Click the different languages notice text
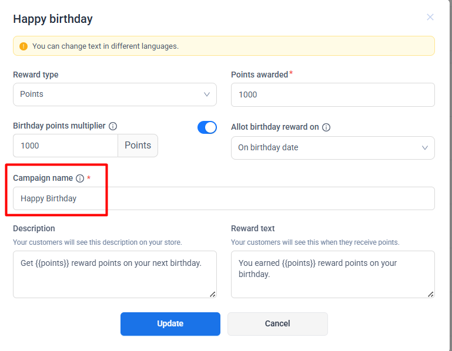This screenshot has width=452, height=351. (x=105, y=46)
